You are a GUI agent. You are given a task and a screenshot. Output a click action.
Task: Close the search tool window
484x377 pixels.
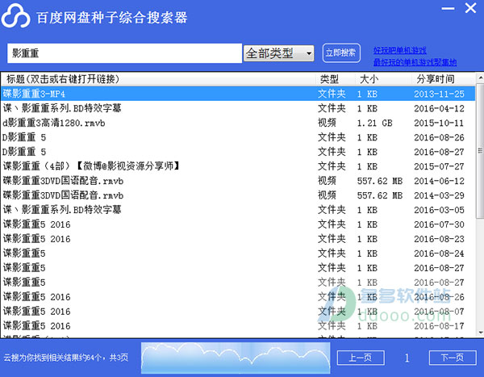[x=470, y=8]
